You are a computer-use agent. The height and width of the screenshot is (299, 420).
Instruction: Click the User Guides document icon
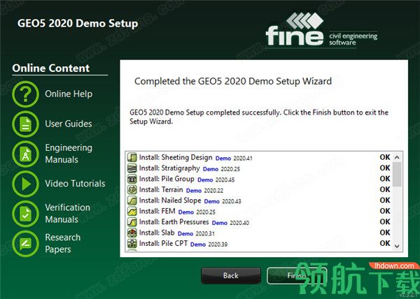click(25, 124)
